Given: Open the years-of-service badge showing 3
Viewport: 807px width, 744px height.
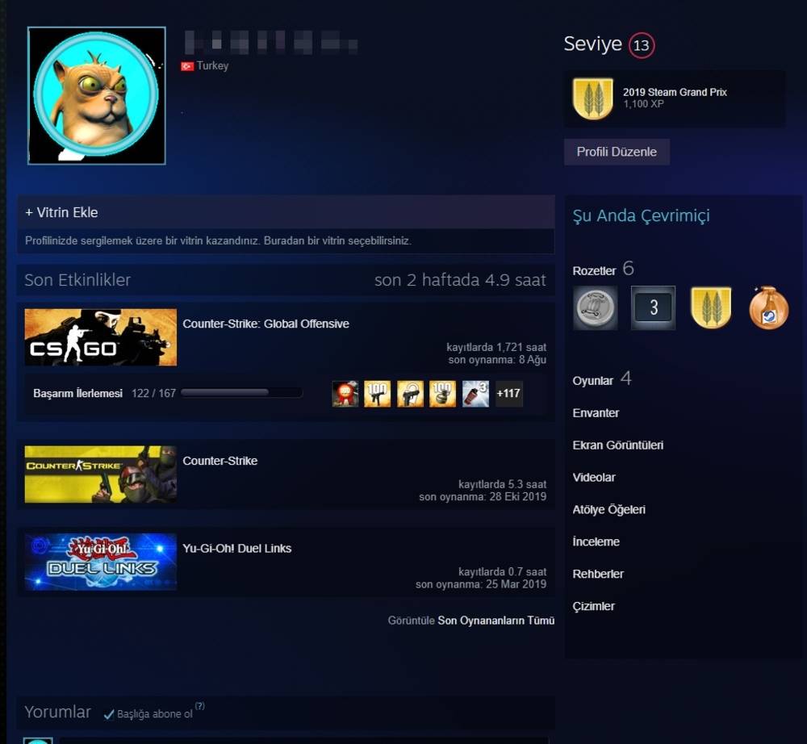Looking at the screenshot, I should 653,307.
